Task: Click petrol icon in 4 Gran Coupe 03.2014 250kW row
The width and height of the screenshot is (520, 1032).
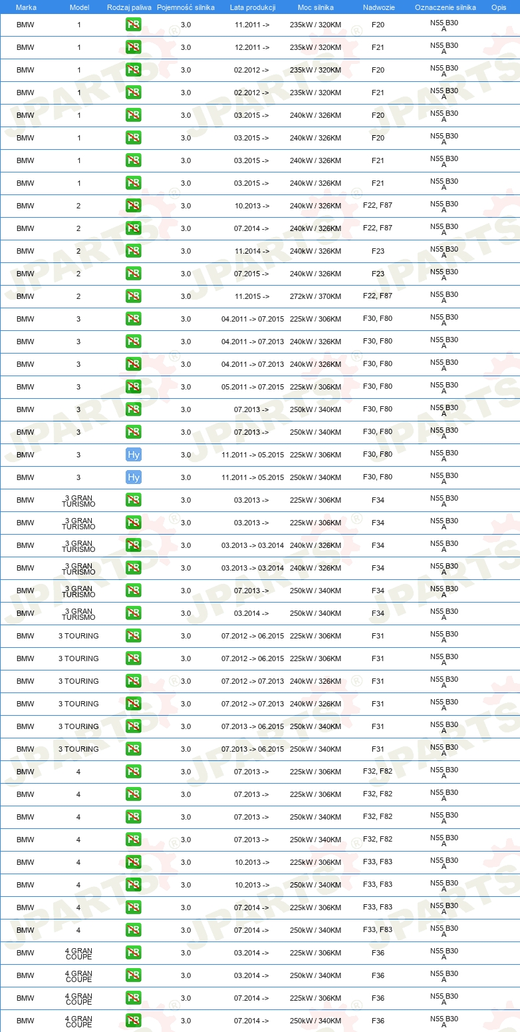Action: [x=133, y=975]
